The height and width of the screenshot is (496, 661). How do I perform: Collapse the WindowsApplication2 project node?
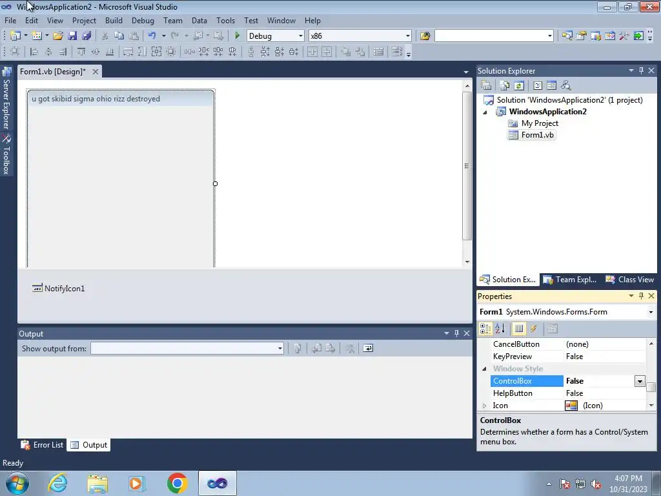pos(485,112)
